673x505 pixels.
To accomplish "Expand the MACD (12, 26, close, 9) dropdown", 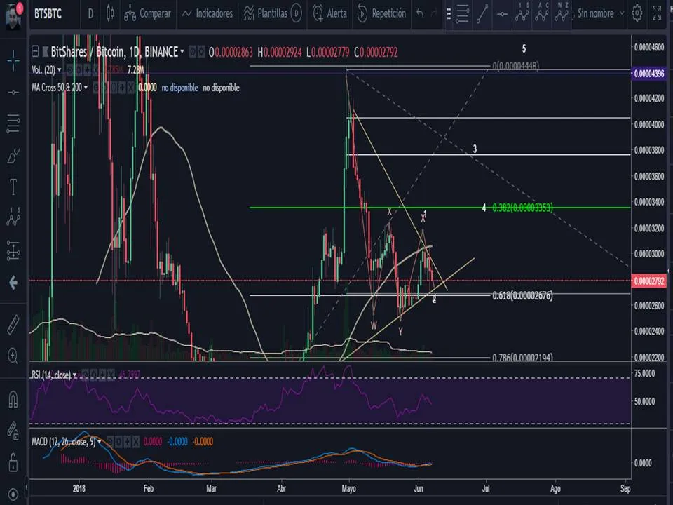I will coord(100,441).
